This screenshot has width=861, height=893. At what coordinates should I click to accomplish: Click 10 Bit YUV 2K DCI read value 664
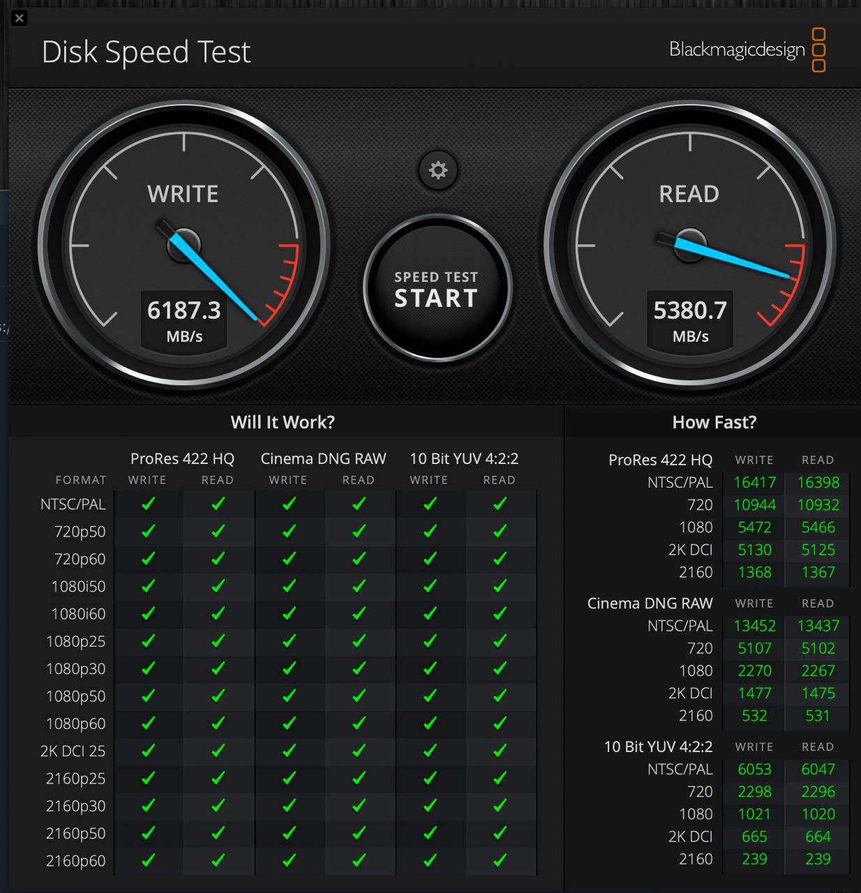click(818, 836)
